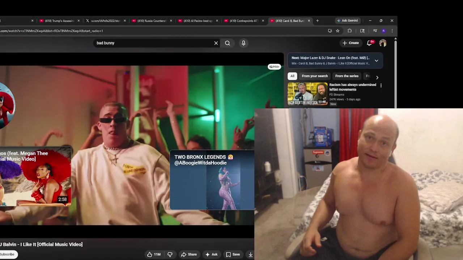Open the media control icon in Chrome toolbar
This screenshot has height=260, width=463.
point(375,31)
